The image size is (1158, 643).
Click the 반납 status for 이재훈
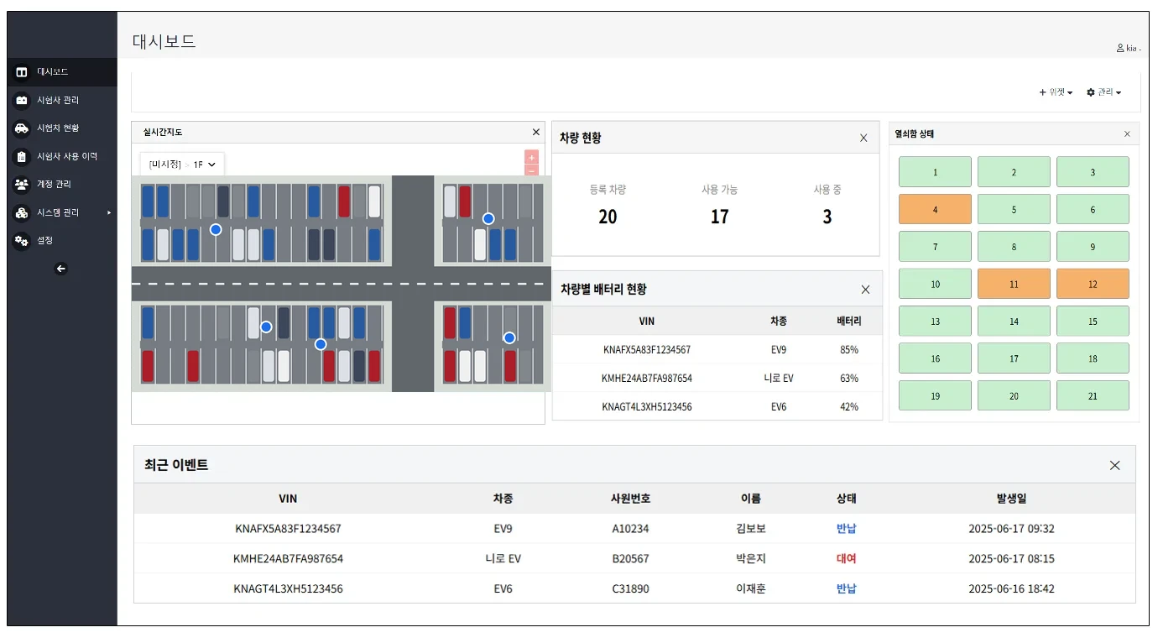click(846, 589)
